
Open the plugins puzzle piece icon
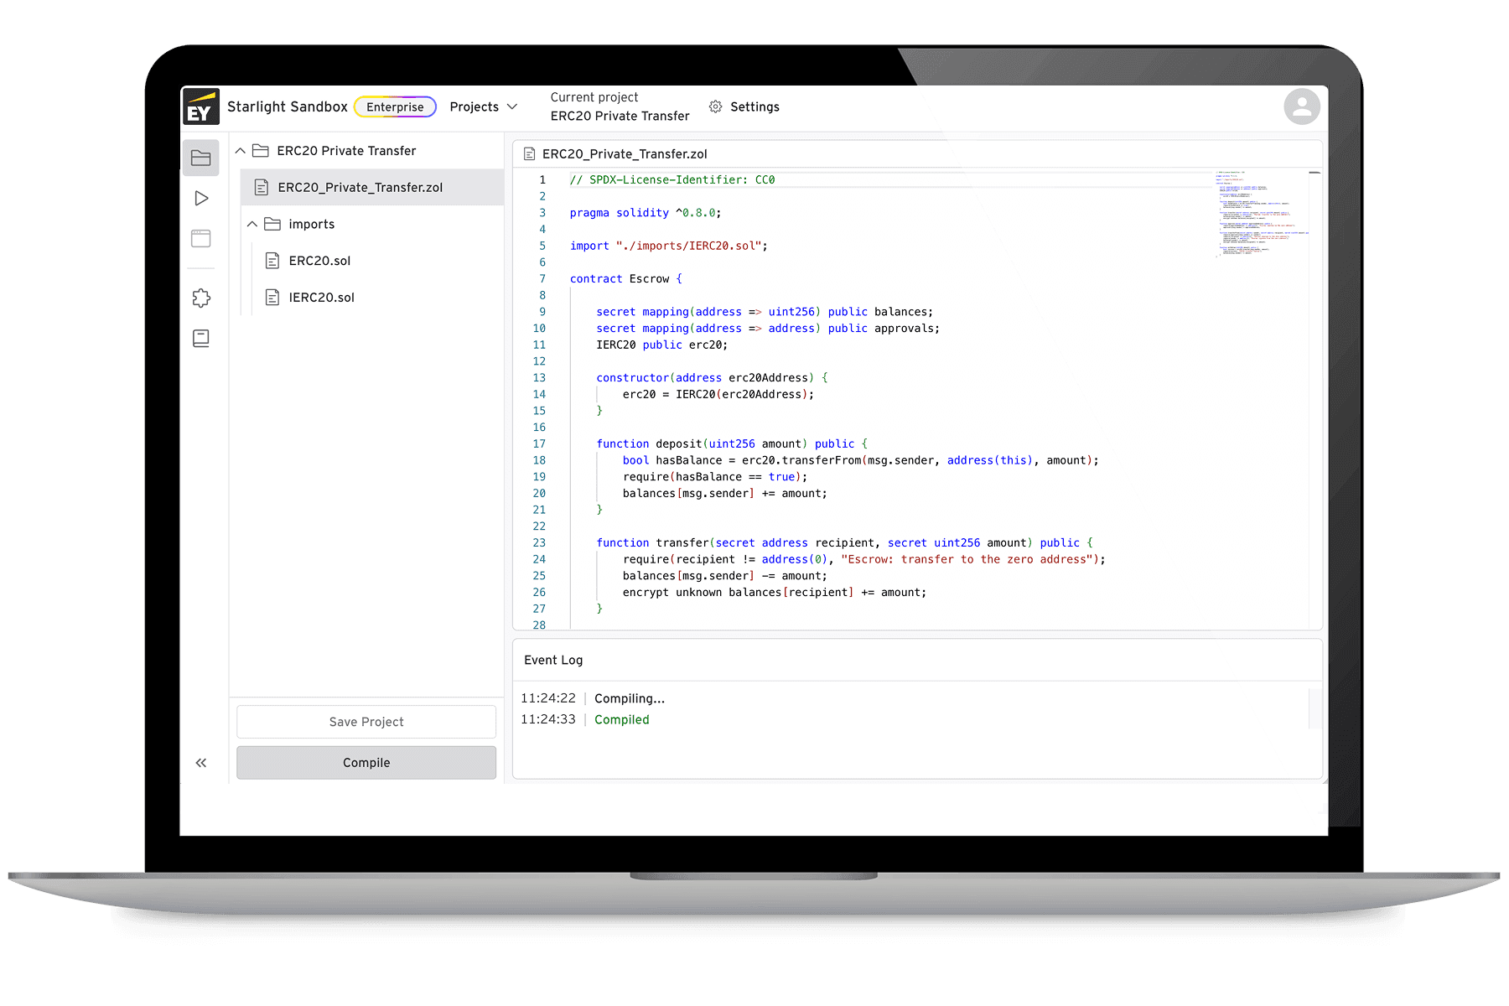click(201, 298)
